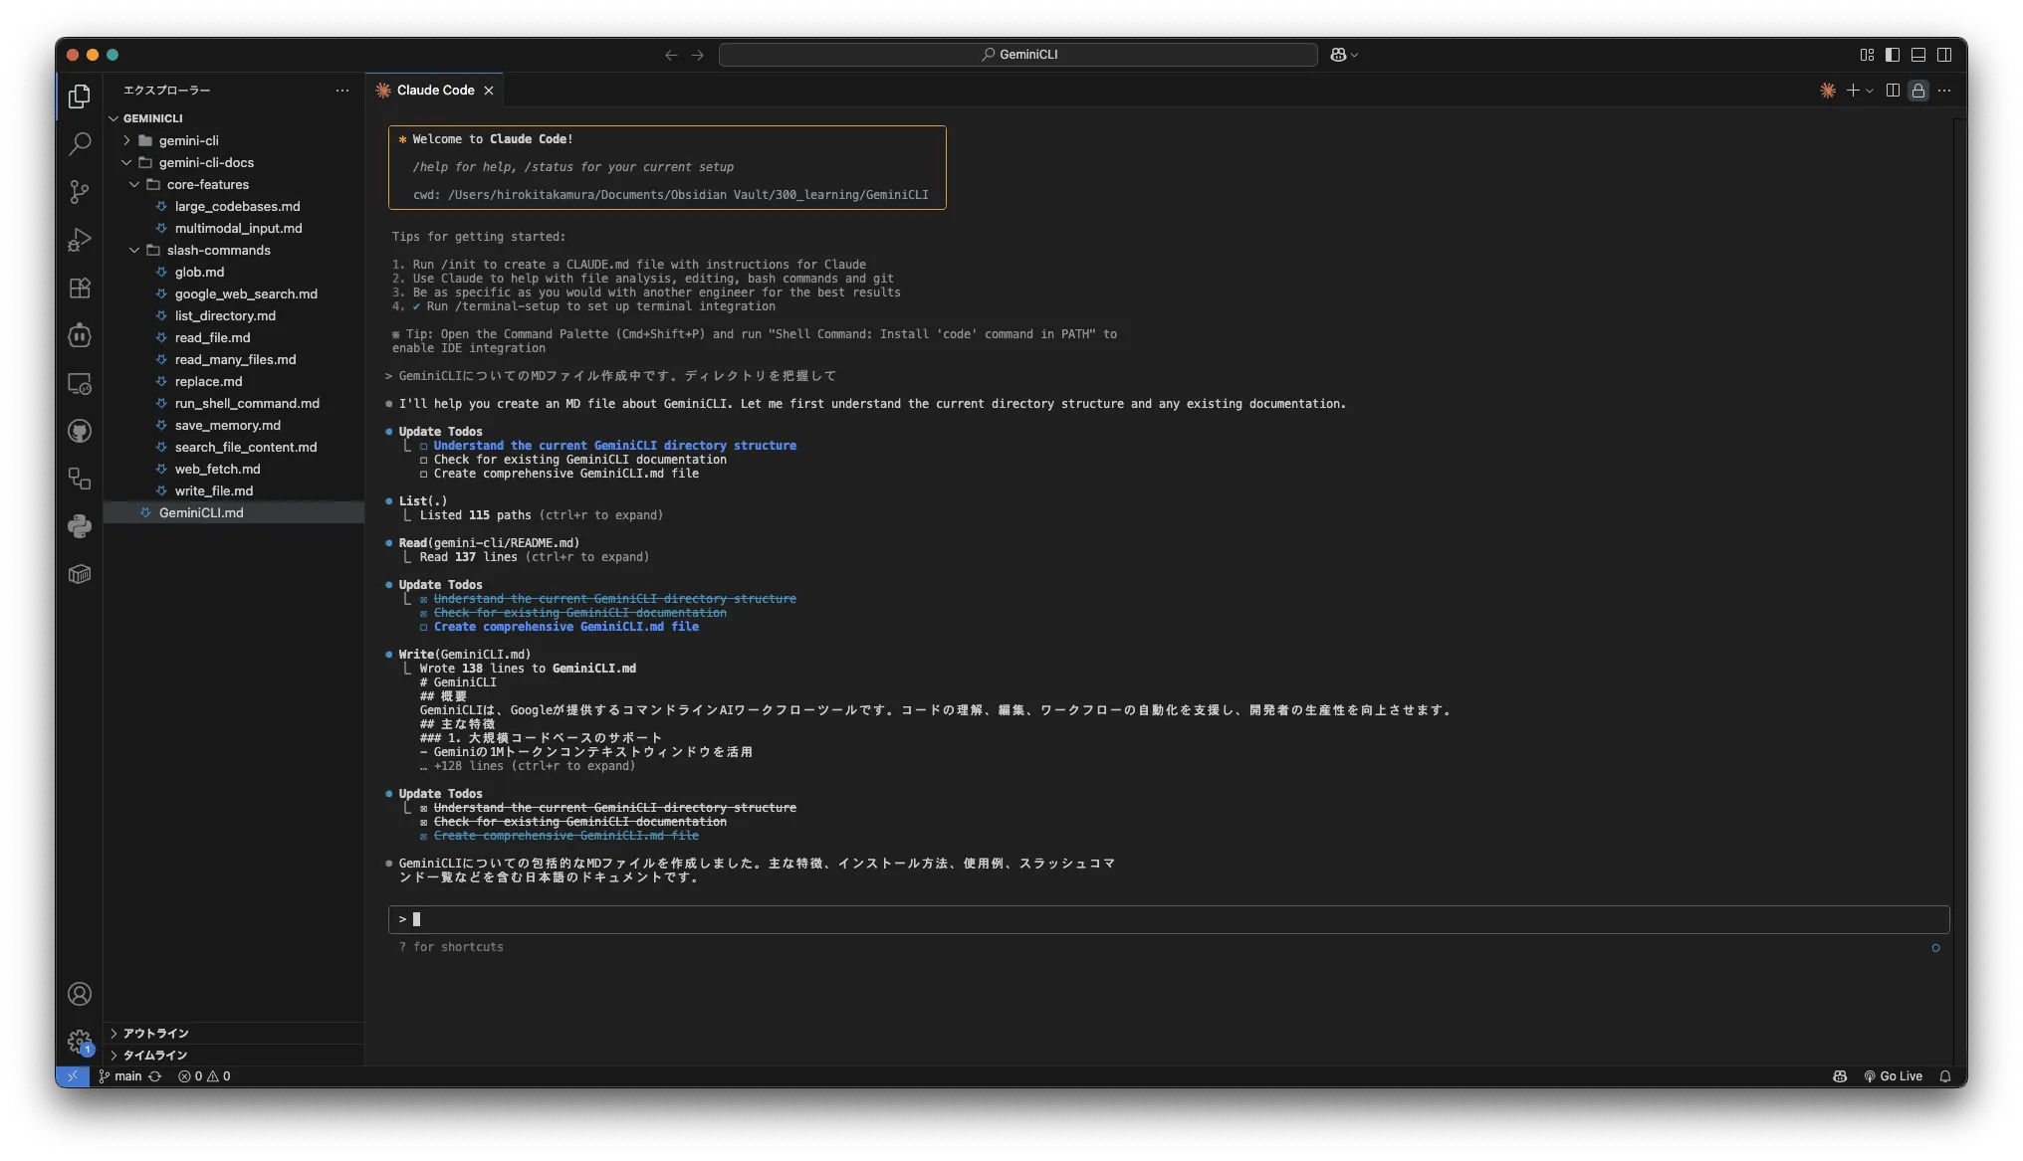Expand the アウトライン section

tap(154, 1034)
